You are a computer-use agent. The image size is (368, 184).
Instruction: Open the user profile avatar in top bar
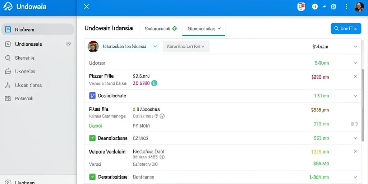click(359, 7)
